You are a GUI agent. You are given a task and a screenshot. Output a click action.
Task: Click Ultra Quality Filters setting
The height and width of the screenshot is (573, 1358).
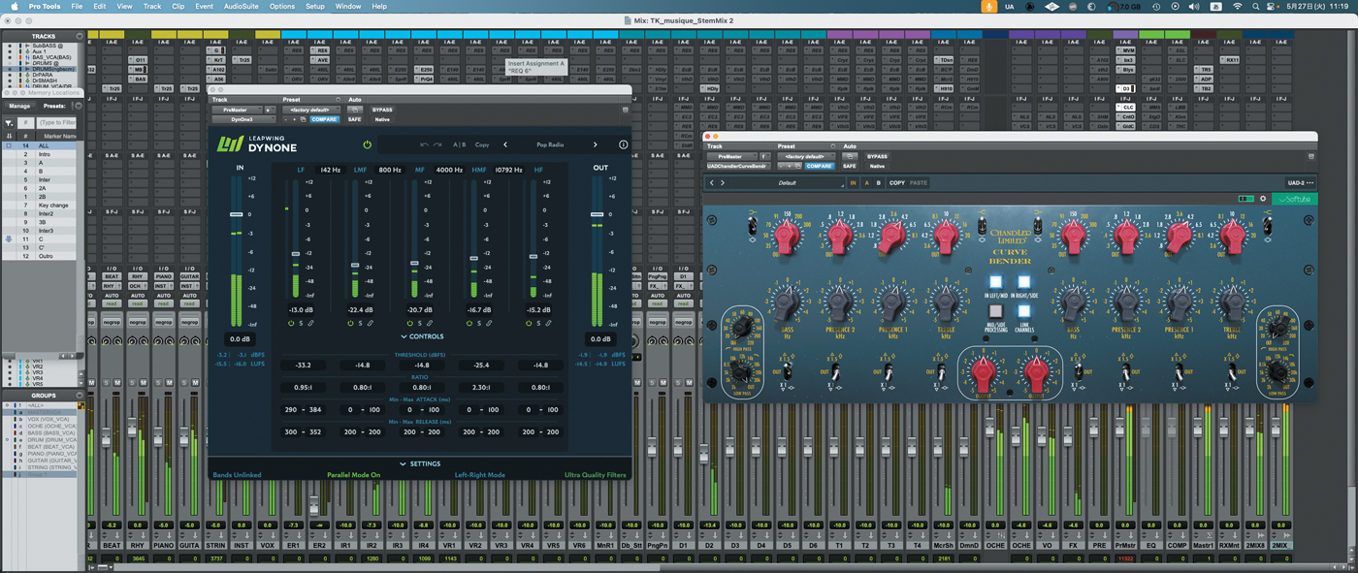point(596,475)
